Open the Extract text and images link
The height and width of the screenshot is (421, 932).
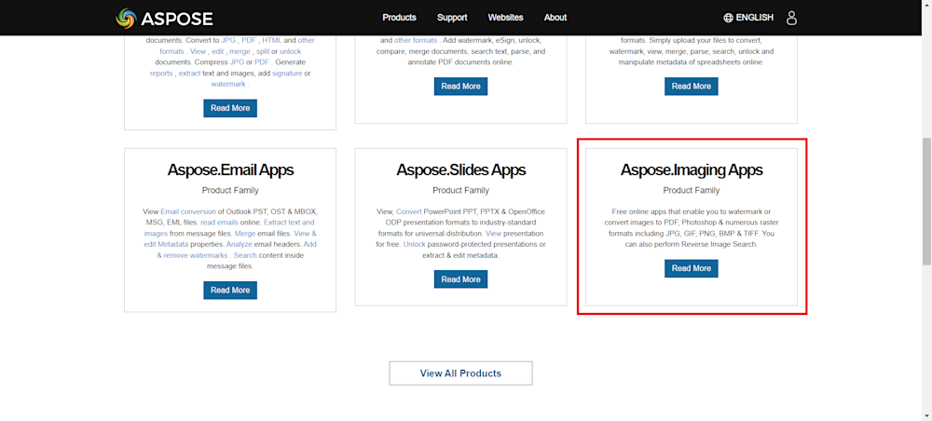(x=229, y=227)
